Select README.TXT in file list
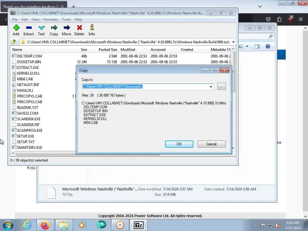 point(28,107)
